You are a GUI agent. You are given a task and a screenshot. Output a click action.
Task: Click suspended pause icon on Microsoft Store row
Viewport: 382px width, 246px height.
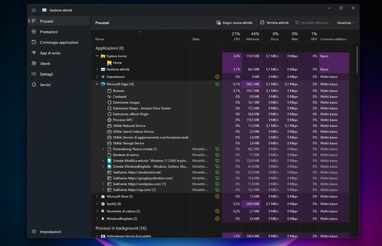click(x=217, y=196)
